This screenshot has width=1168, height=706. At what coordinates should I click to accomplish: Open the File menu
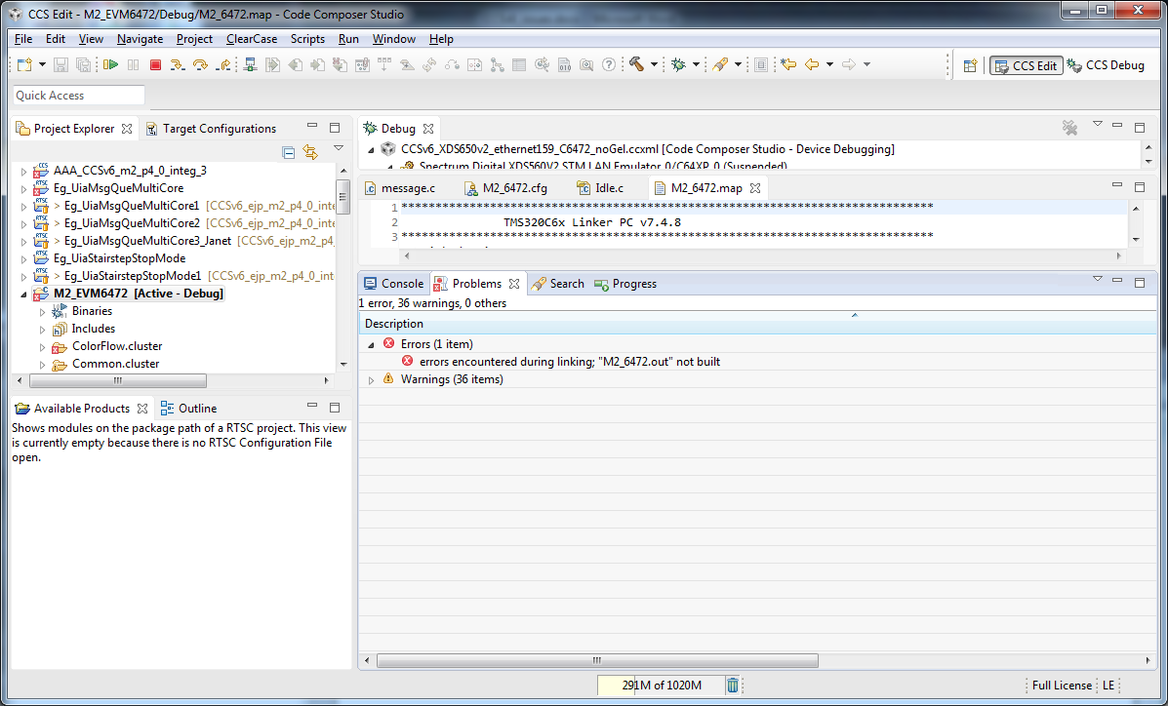coord(23,39)
